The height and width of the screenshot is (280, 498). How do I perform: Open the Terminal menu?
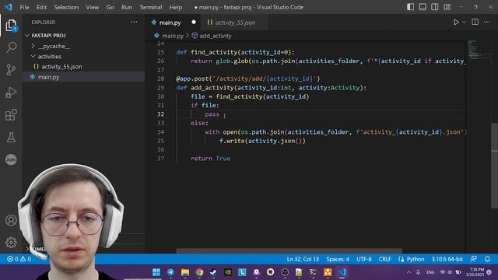pyautogui.click(x=150, y=7)
